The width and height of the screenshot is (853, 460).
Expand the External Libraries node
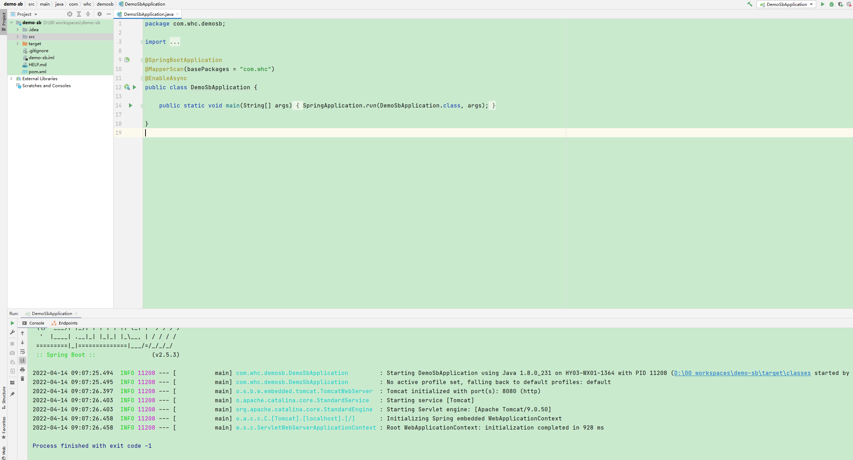12,78
